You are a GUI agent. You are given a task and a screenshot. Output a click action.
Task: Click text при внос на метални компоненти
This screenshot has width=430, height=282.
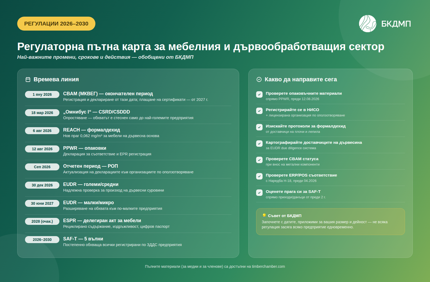(293, 164)
